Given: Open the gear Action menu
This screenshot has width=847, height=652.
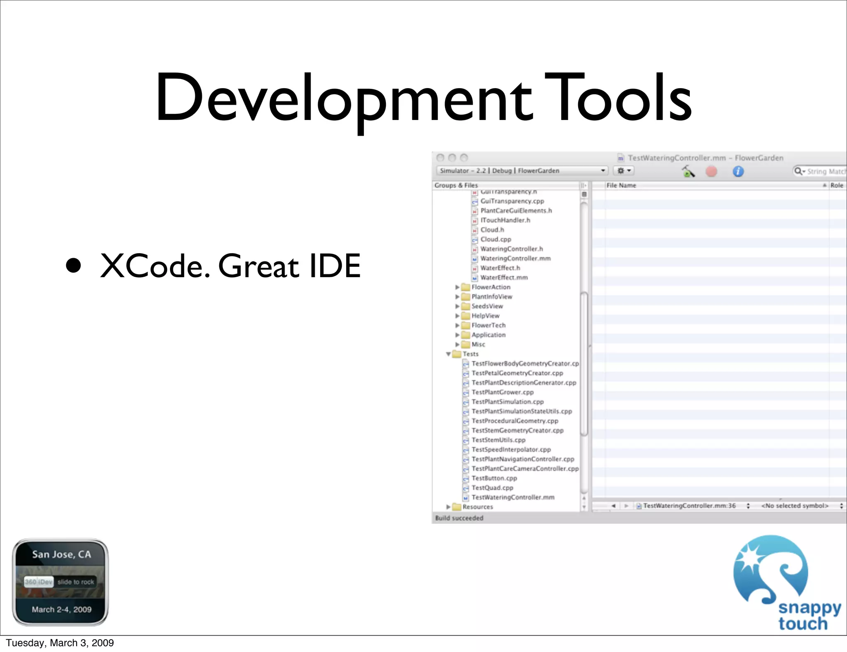Looking at the screenshot, I should [624, 170].
